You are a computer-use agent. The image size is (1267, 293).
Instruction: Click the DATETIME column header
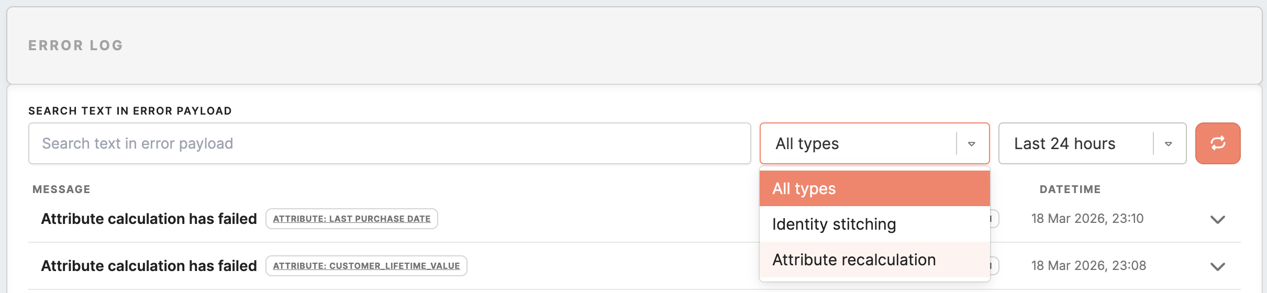click(1070, 189)
